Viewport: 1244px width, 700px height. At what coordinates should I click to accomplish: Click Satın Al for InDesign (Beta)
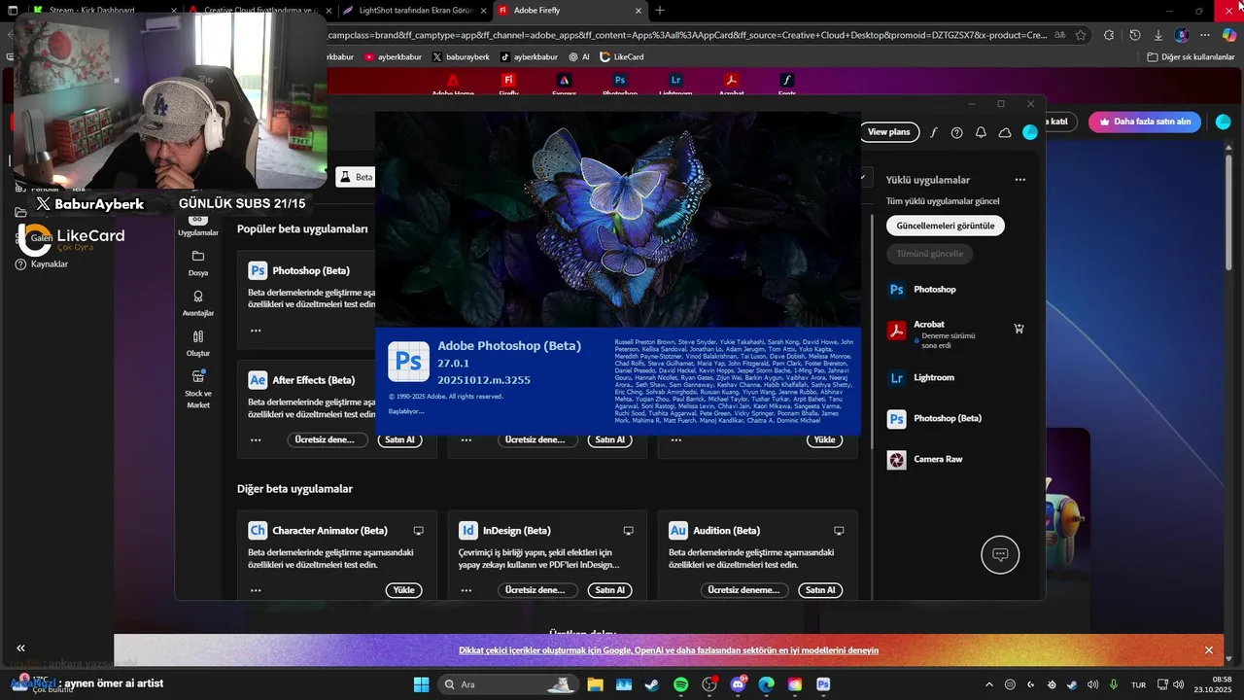coord(610,590)
